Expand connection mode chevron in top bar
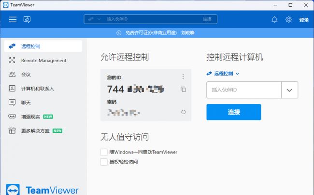314x195 pixels. [99, 19]
